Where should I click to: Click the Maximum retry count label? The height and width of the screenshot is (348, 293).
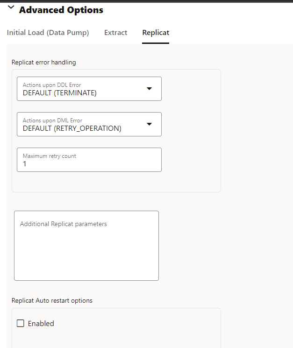49,156
